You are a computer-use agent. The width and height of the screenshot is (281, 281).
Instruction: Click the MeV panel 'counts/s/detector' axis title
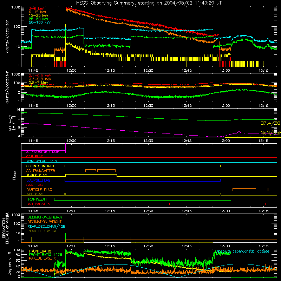click(7, 87)
